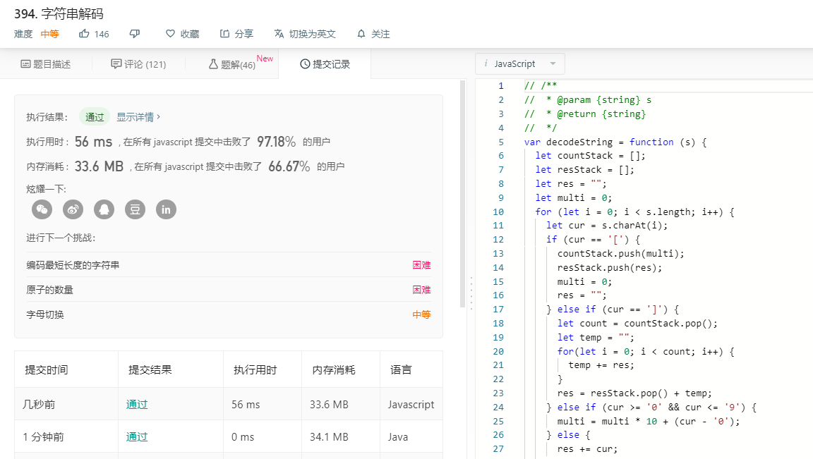Click the left panel vertical scrollbar
Screen dimensions: 813x459
pos(463,194)
